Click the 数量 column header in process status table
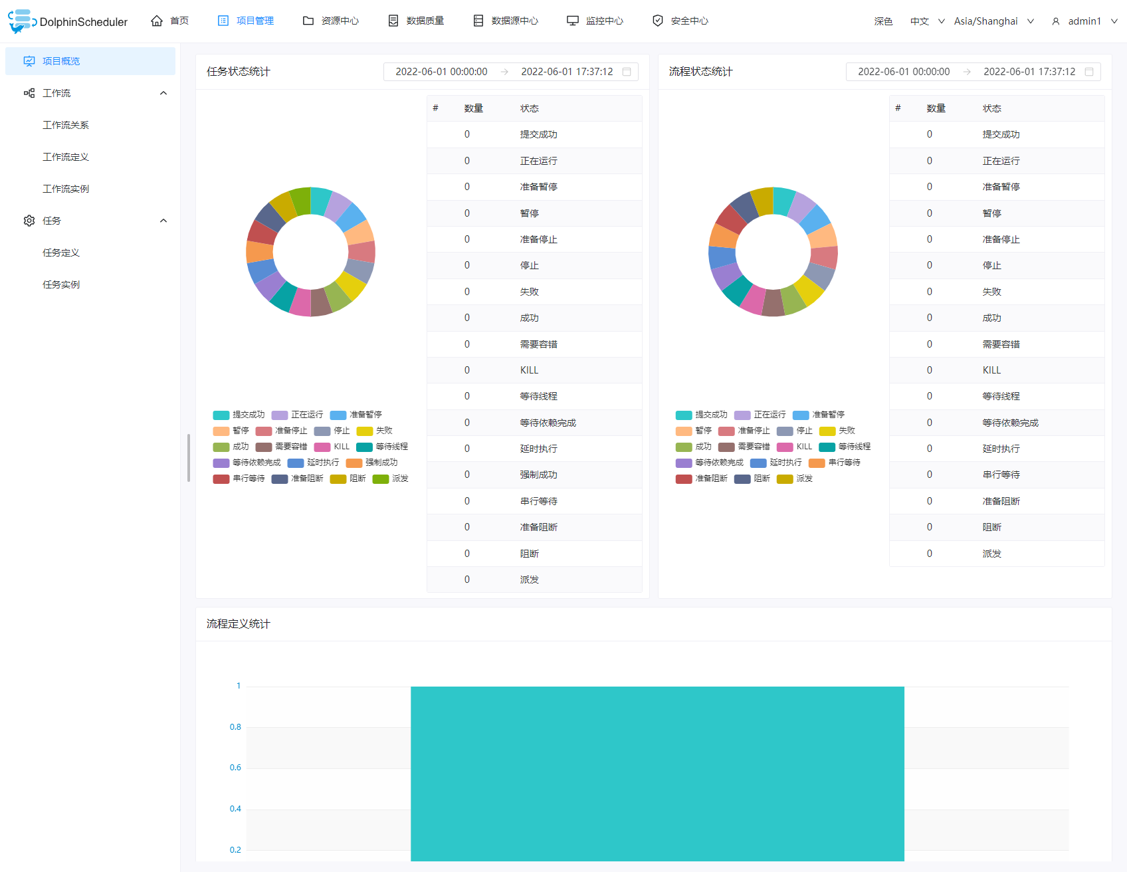 pyautogui.click(x=936, y=108)
